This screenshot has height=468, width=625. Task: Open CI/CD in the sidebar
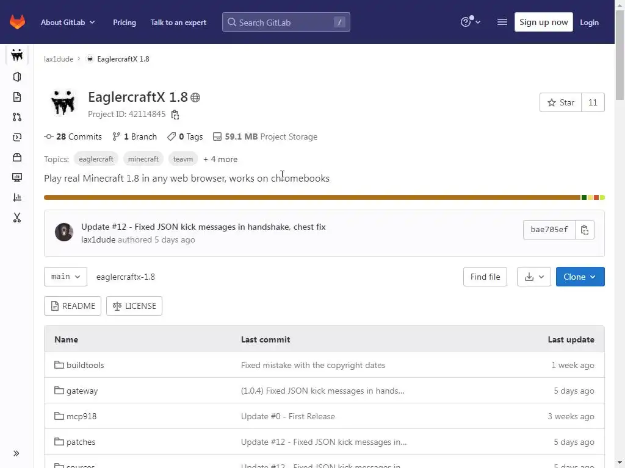[17, 137]
